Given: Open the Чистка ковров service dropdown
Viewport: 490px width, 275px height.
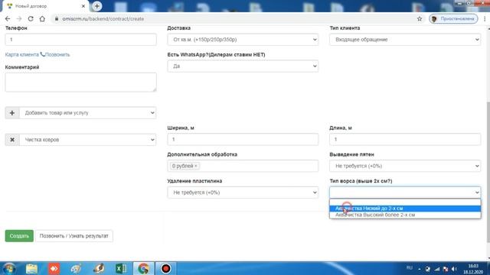Looking at the screenshot, I should click(x=88, y=140).
